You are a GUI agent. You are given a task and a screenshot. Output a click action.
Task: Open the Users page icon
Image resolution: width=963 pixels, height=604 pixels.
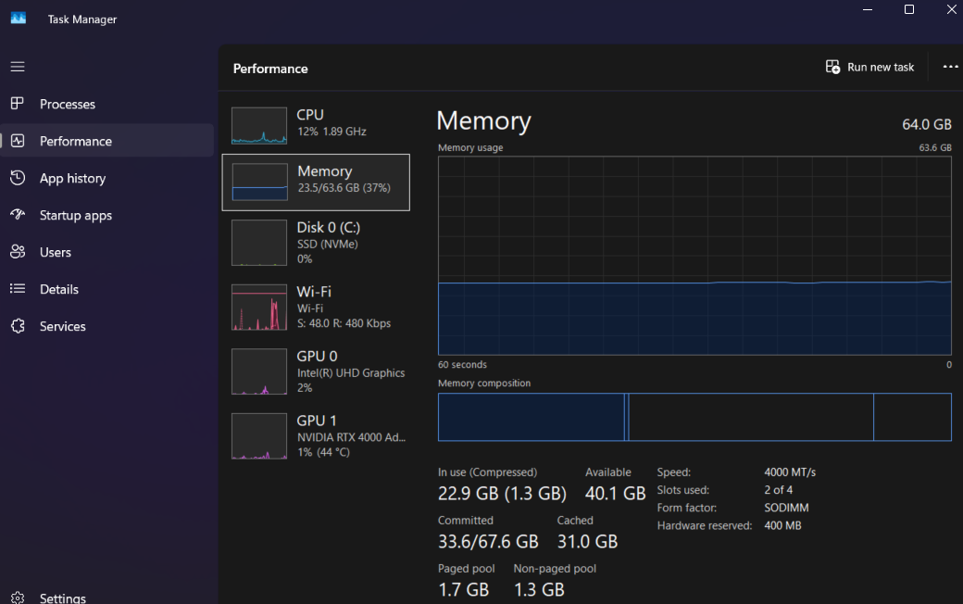(x=18, y=252)
